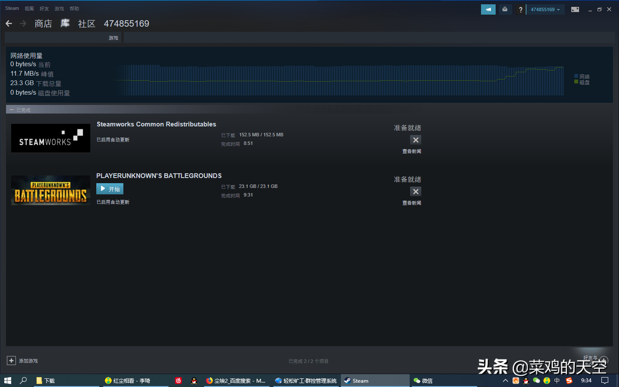Click the 23.3 GB total downloaded value
The image size is (619, 387).
pos(22,83)
